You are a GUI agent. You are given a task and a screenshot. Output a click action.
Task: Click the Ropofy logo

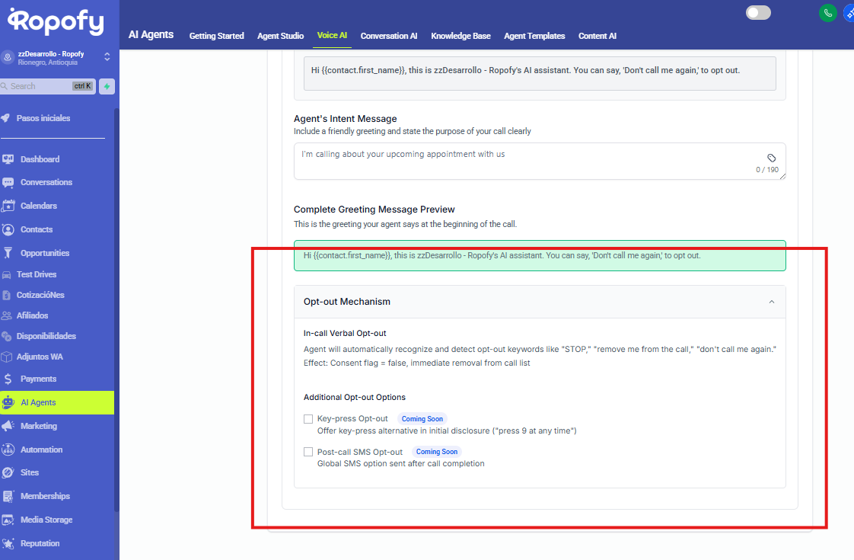click(x=56, y=22)
